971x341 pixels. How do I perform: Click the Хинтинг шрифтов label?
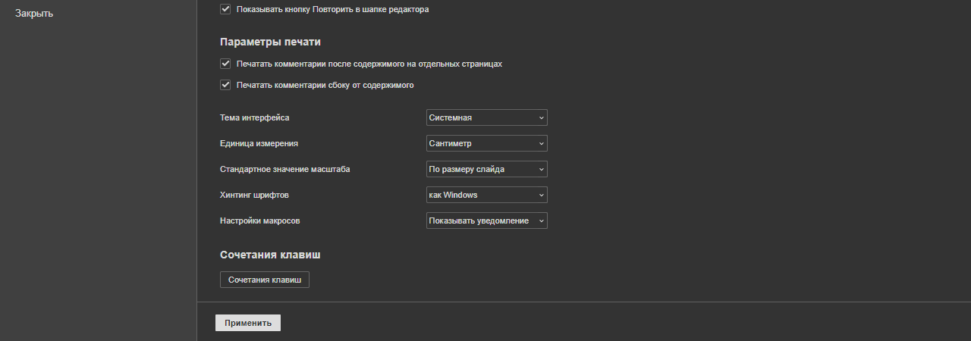click(x=254, y=195)
